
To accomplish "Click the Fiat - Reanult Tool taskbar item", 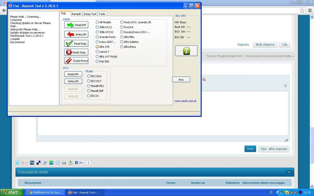I will (x=85, y=192).
